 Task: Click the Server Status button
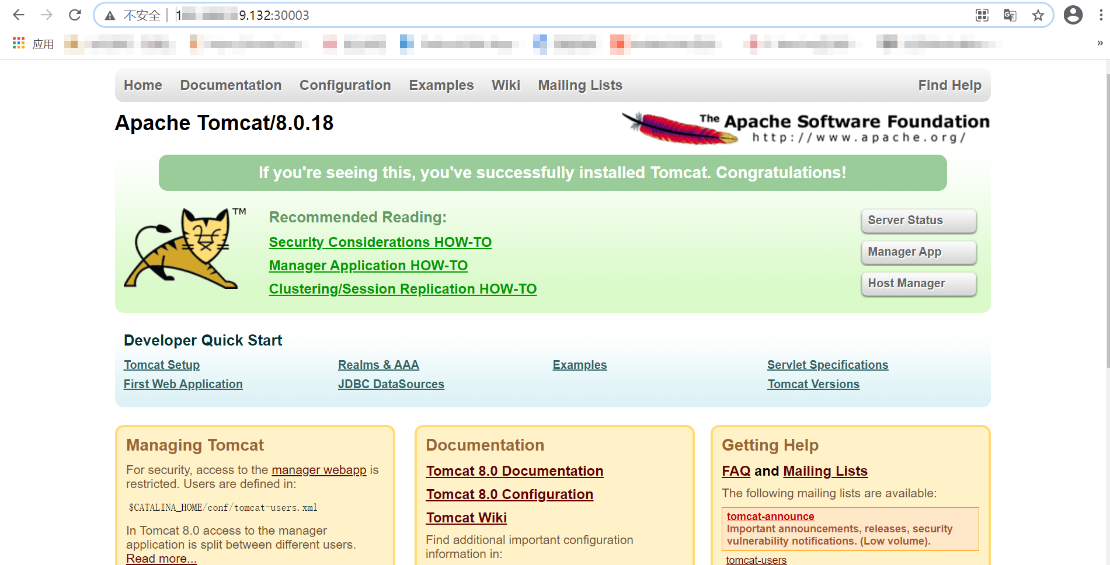918,221
